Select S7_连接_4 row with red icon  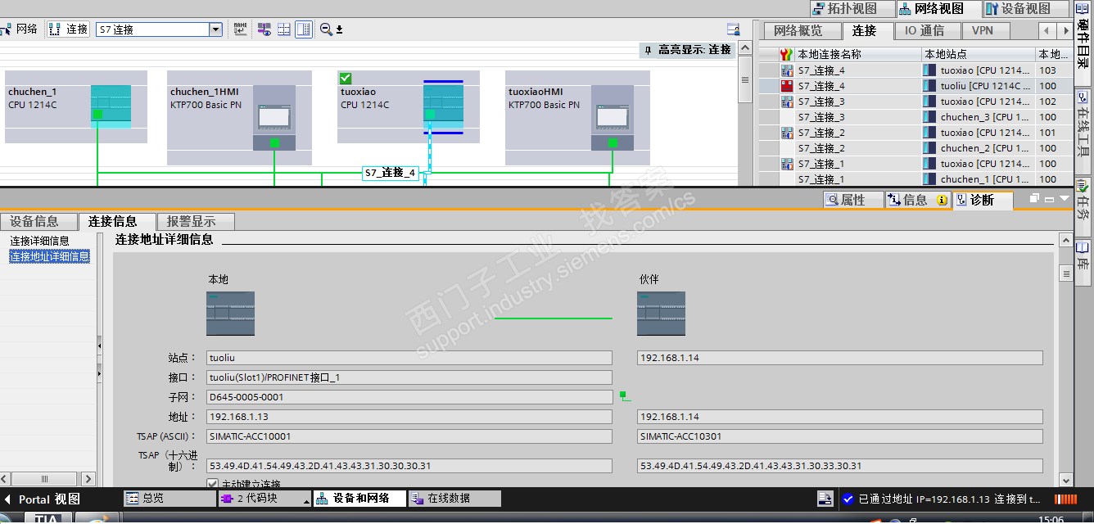[x=915, y=86]
